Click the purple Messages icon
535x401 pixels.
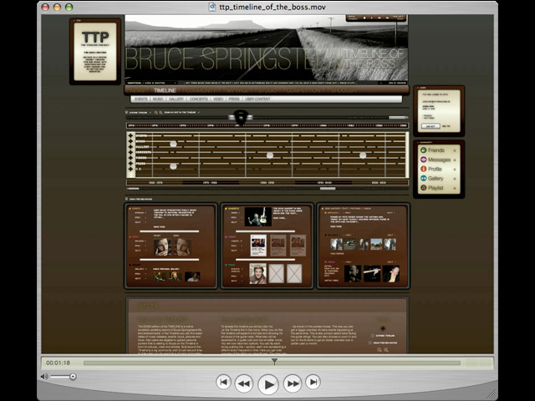(424, 160)
